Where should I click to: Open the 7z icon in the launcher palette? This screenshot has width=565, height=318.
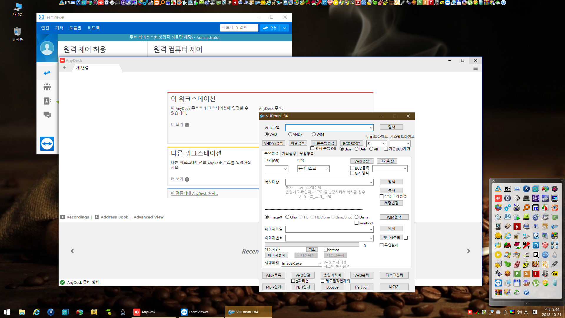pos(507,189)
